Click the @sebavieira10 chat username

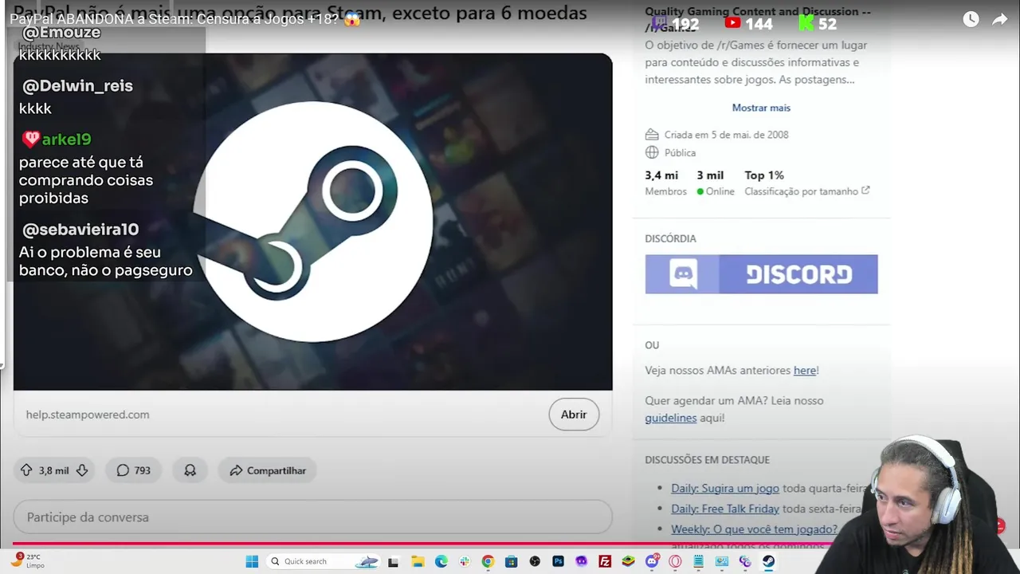80,230
